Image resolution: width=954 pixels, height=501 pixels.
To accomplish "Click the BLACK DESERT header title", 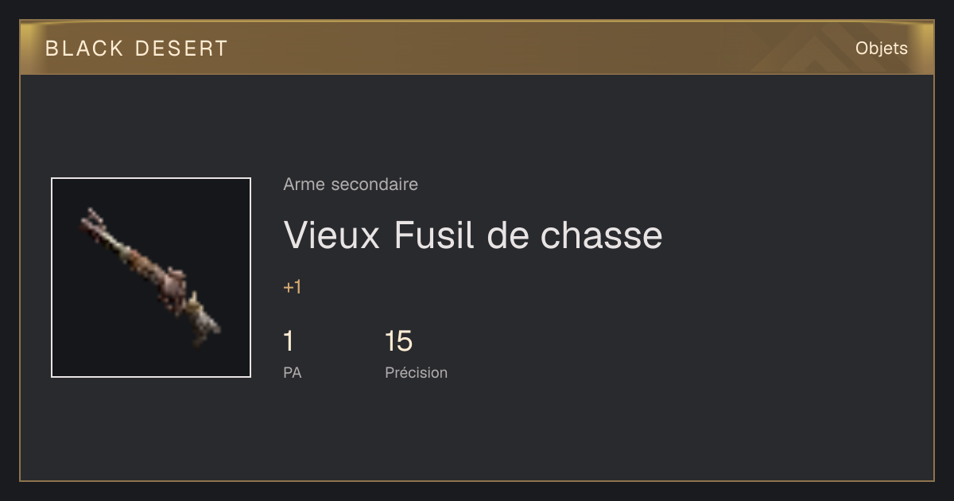I will [x=137, y=49].
